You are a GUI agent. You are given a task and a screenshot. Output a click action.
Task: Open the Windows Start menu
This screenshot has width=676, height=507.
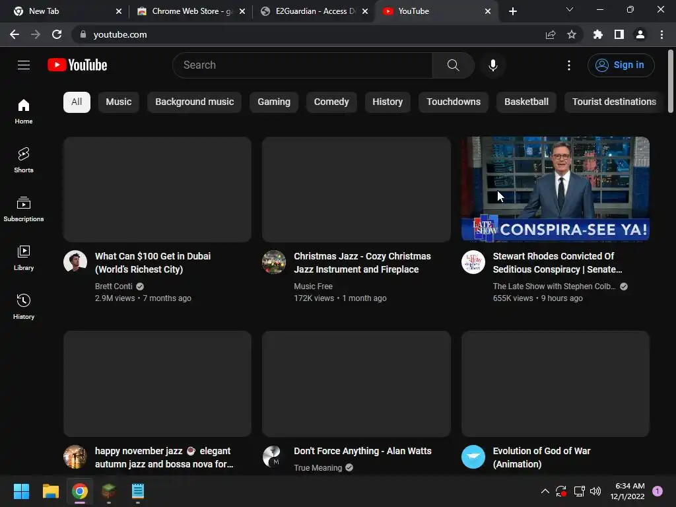point(21,491)
